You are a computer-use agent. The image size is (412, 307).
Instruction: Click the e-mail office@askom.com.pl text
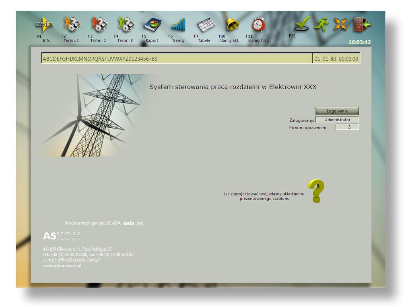click(72, 260)
